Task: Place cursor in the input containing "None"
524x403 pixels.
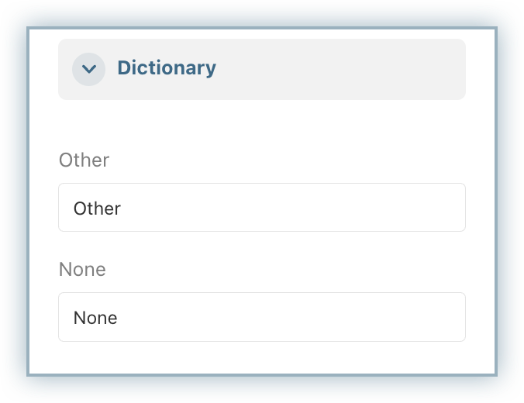Action: (x=261, y=317)
